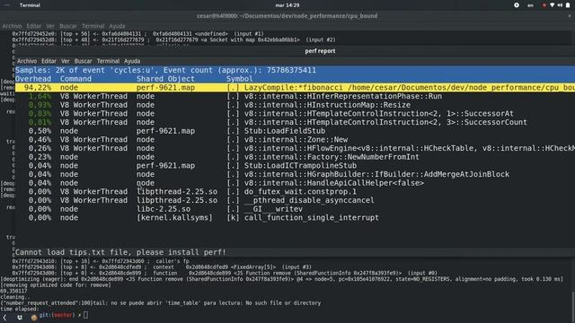Select the Factory::NewNumberFromInt row
The height and width of the screenshot is (323, 575).
[x=295, y=157]
